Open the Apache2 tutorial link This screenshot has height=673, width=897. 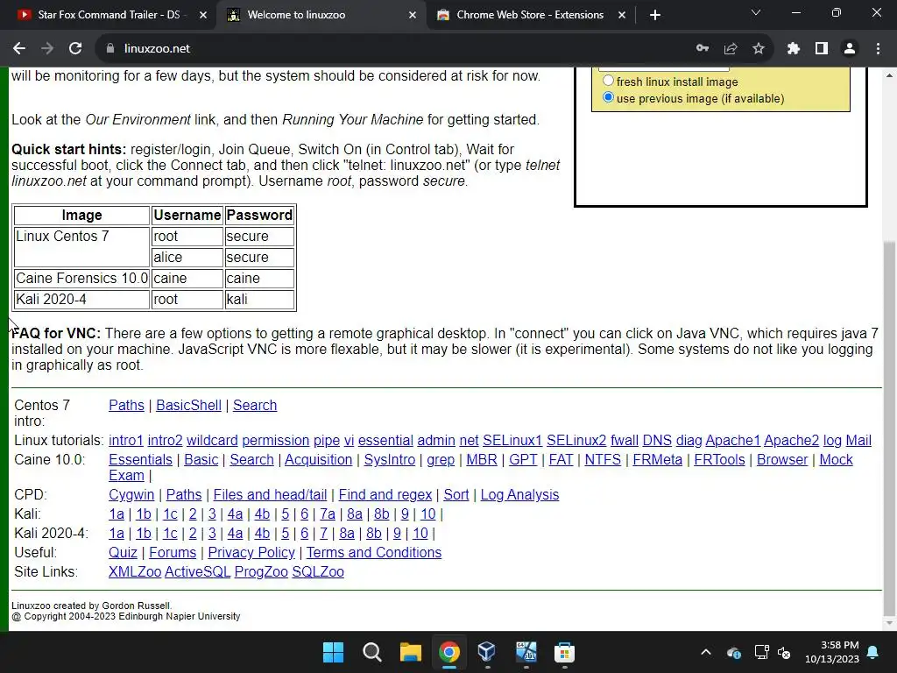coord(791,440)
